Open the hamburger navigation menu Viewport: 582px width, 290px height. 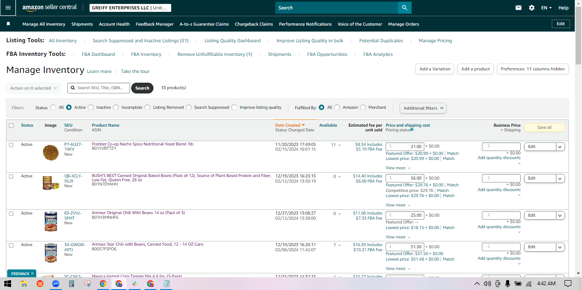pyautogui.click(x=8, y=8)
